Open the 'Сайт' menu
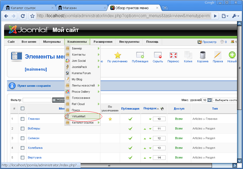Image resolution: width=243 pixels, height=169 pixels. [11, 42]
